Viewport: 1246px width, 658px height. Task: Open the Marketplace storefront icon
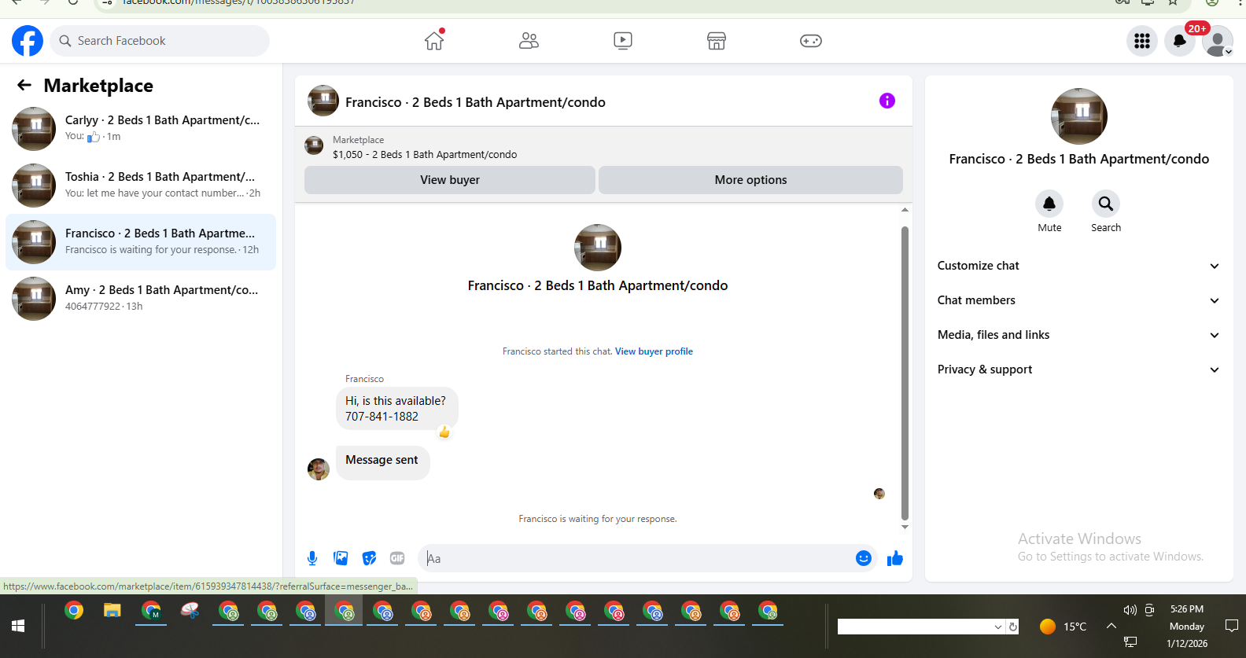[x=717, y=41]
